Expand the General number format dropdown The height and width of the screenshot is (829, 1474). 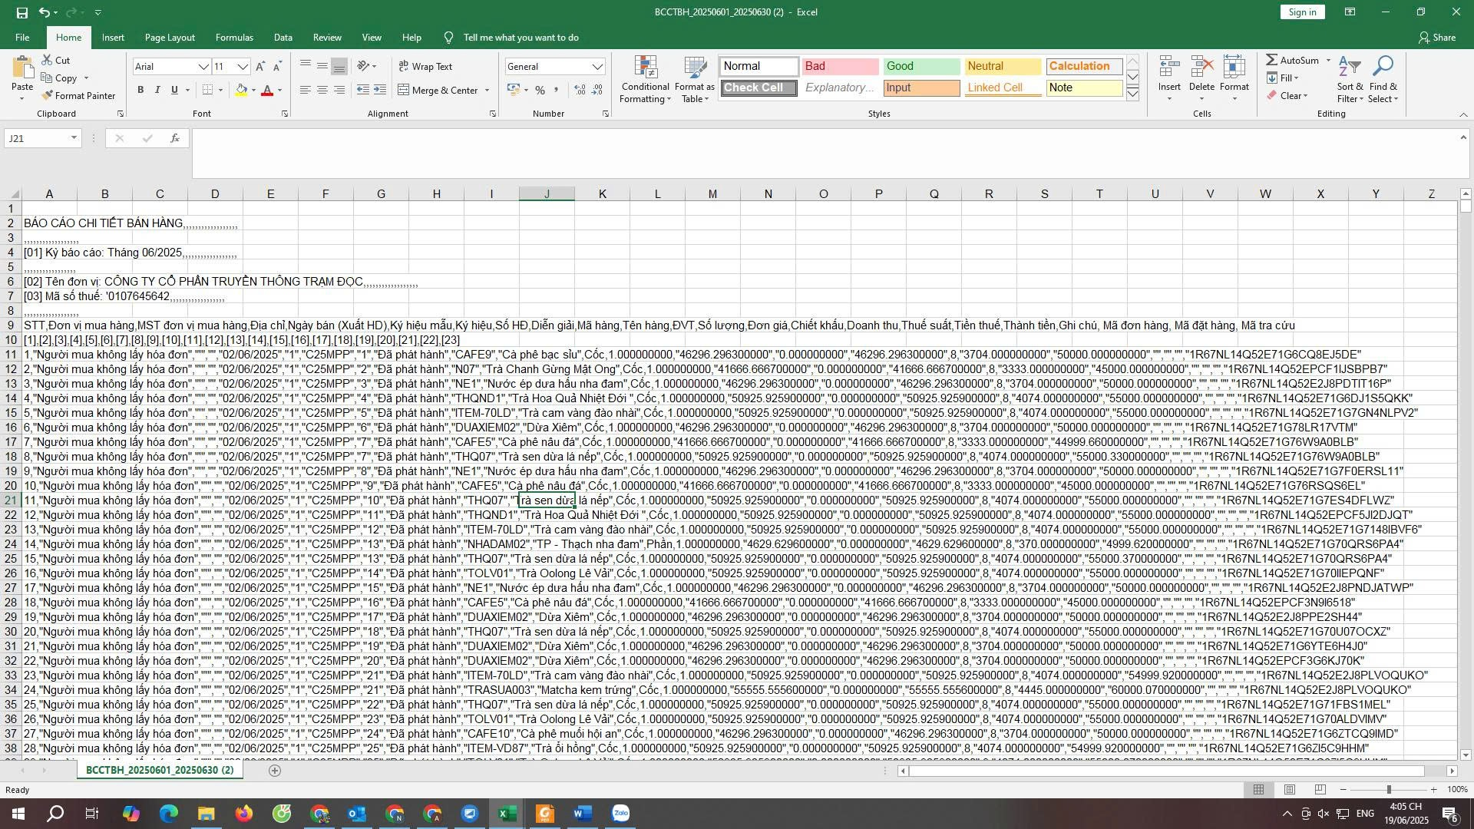click(x=597, y=67)
